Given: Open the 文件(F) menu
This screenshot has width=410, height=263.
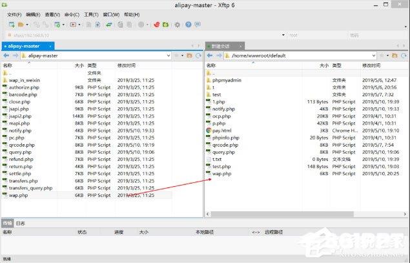Looking at the screenshot, I should [x=14, y=15].
